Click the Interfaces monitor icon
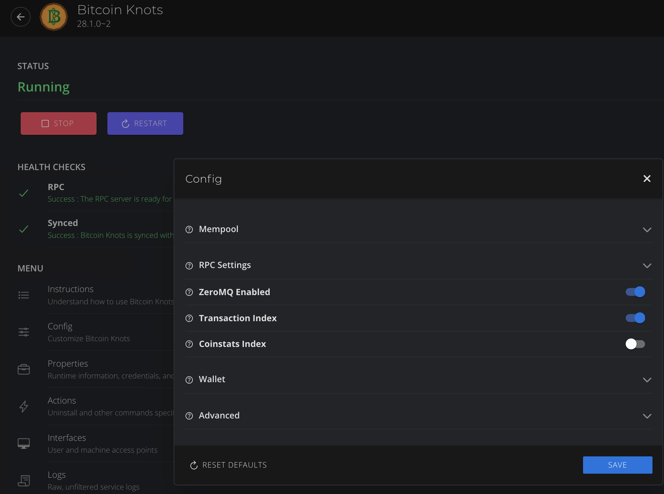This screenshot has width=664, height=494. pos(24,443)
